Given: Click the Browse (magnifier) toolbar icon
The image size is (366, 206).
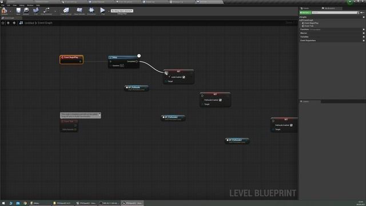Looking at the screenshot, I should tap(26, 11).
